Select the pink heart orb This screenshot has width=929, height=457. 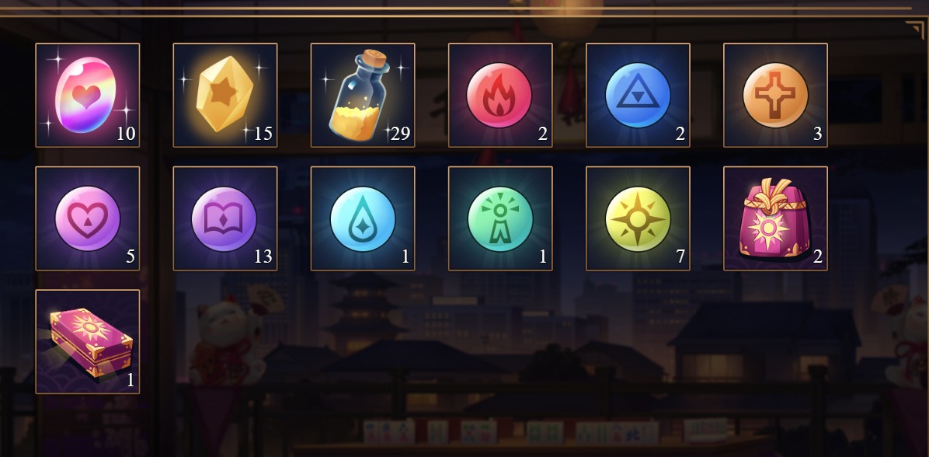(x=88, y=218)
